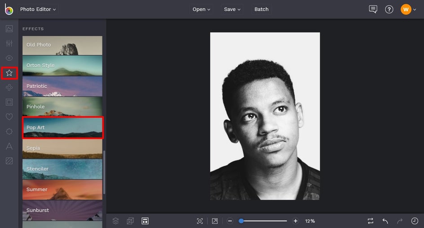Viewport: 424px width, 228px height.
Task: Open the feedback chat icon
Action: pos(373,9)
